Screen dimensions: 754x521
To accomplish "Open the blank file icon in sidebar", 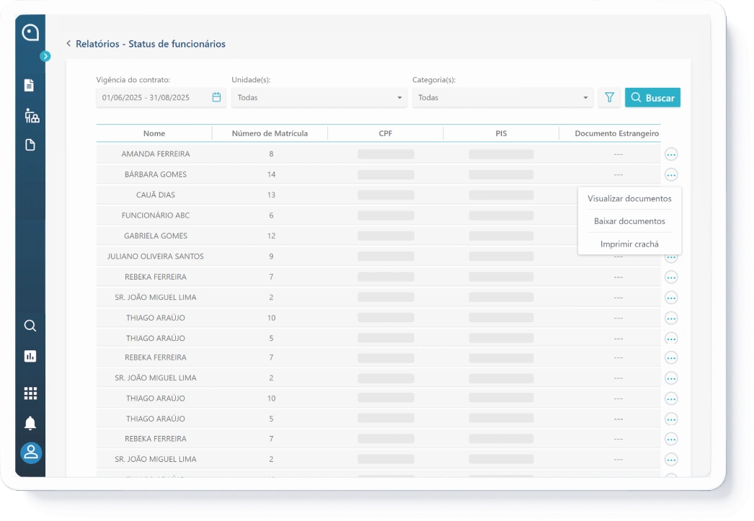I will [30, 145].
